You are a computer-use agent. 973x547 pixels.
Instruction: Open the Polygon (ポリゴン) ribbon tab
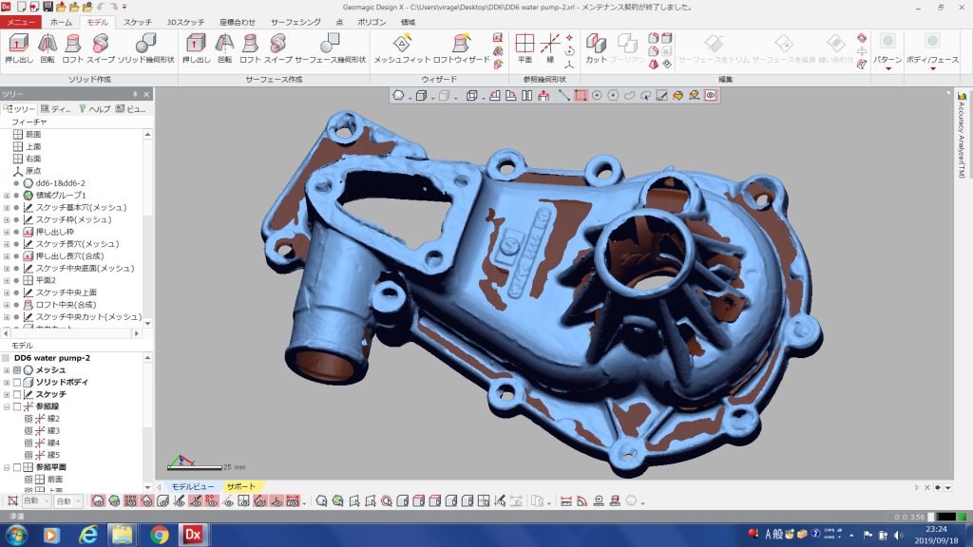click(370, 21)
